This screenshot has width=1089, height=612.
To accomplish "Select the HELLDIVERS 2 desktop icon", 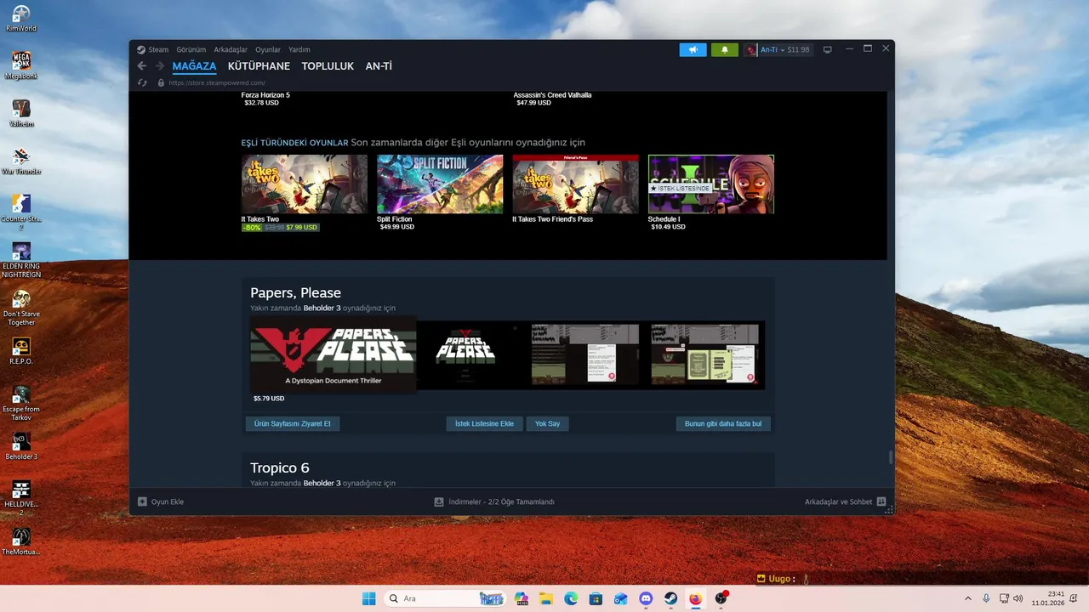I will click(21, 498).
